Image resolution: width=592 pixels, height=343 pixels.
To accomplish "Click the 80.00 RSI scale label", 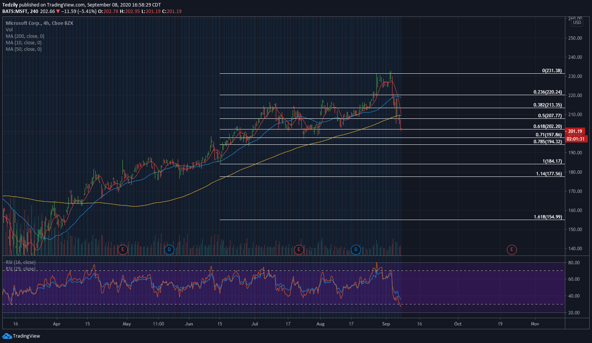I will pyautogui.click(x=574, y=263).
